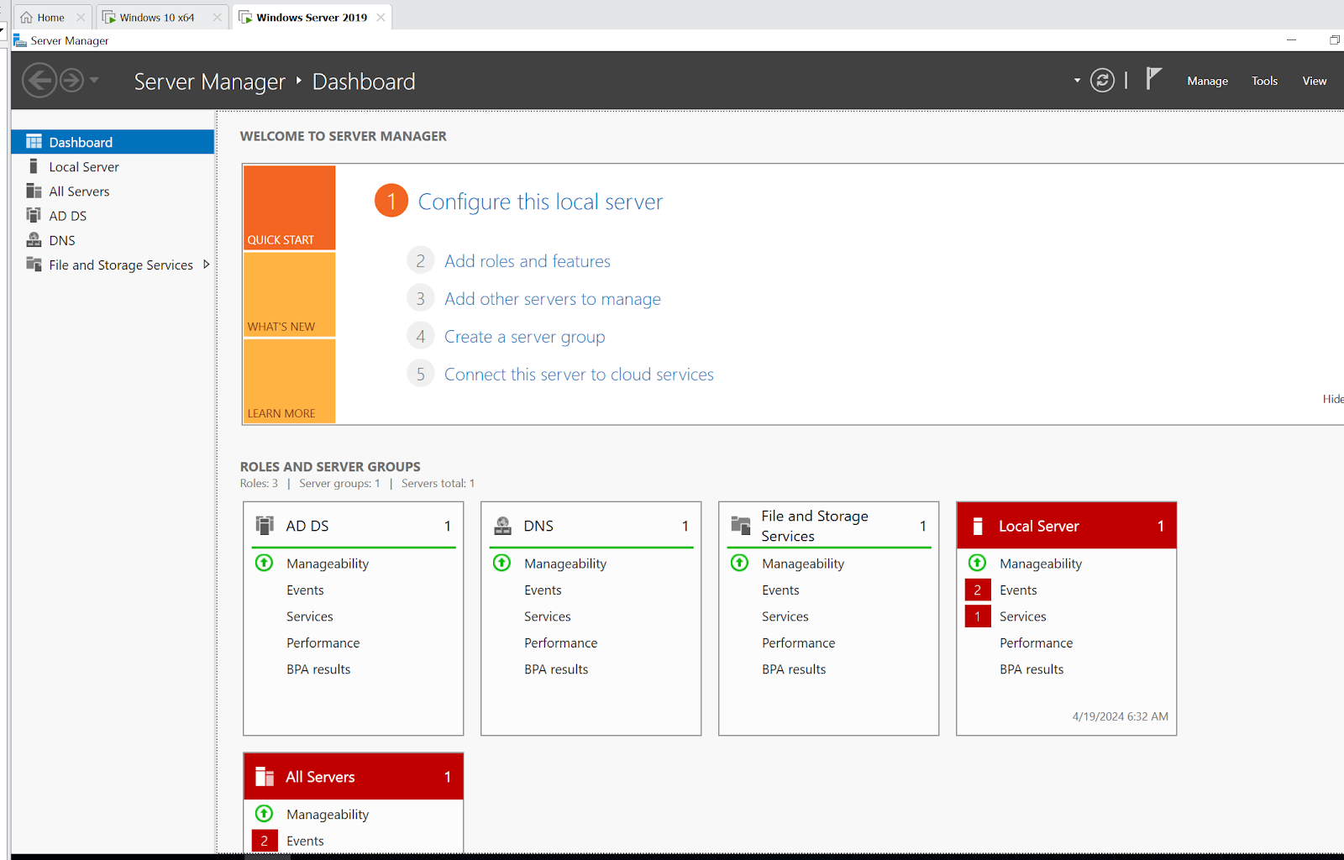Click the forward navigation arrow

click(71, 81)
